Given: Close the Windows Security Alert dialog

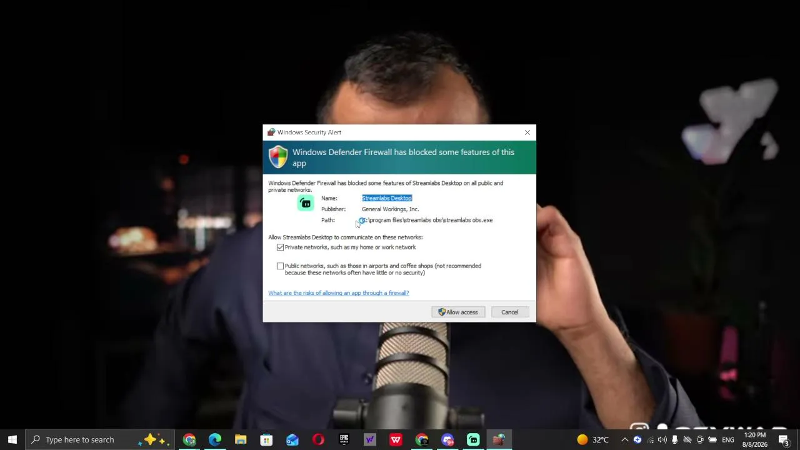Looking at the screenshot, I should (x=527, y=132).
